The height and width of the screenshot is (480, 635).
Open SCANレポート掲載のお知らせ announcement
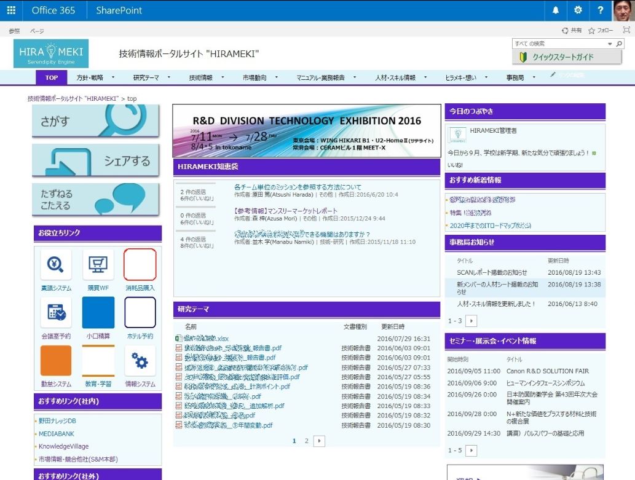point(492,272)
